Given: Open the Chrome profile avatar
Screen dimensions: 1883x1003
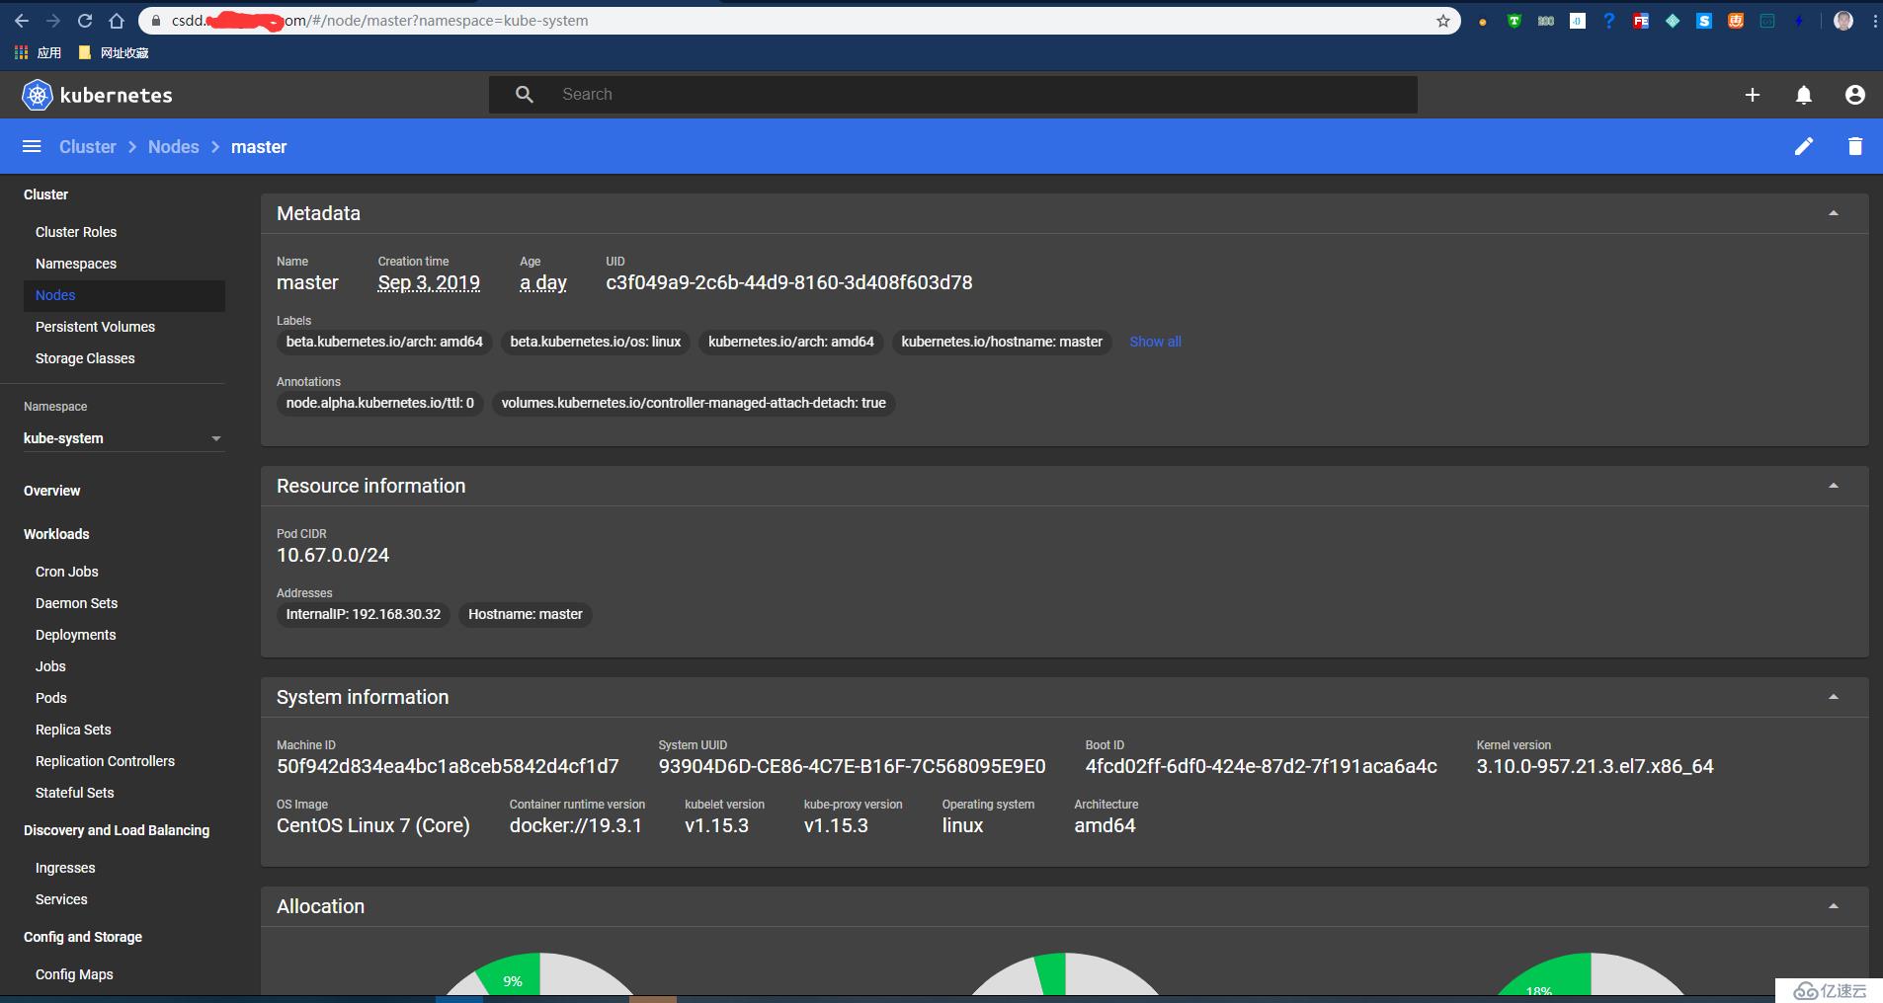Looking at the screenshot, I should (x=1843, y=20).
